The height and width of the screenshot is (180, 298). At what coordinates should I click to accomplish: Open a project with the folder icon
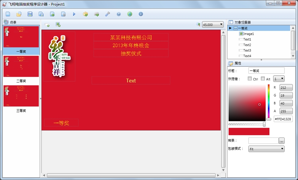point(19,14)
